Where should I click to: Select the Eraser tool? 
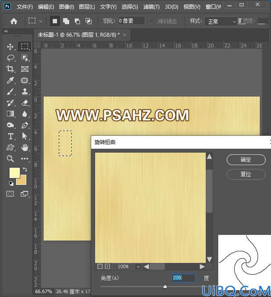tap(25, 103)
